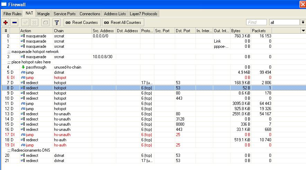
Task: Click jump icon in rule 5
Action: (x=23, y=72)
